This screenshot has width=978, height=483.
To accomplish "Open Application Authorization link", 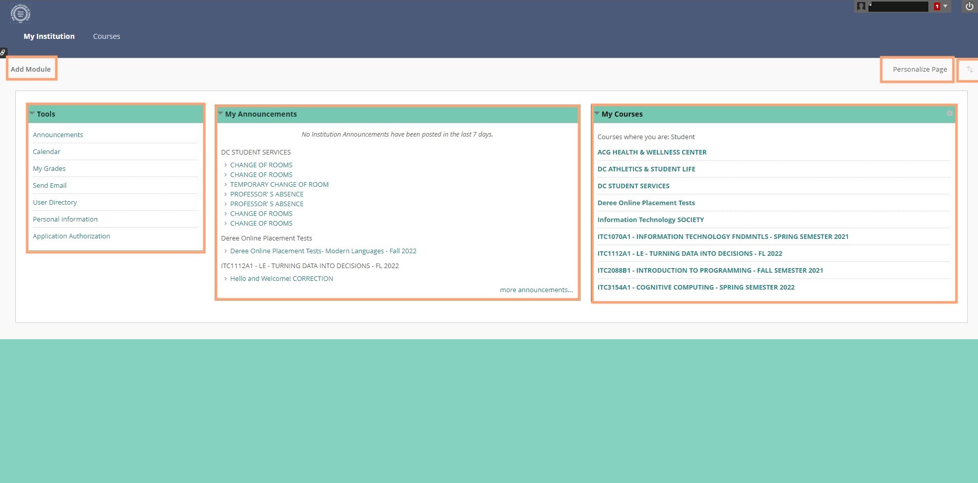I will pos(71,236).
